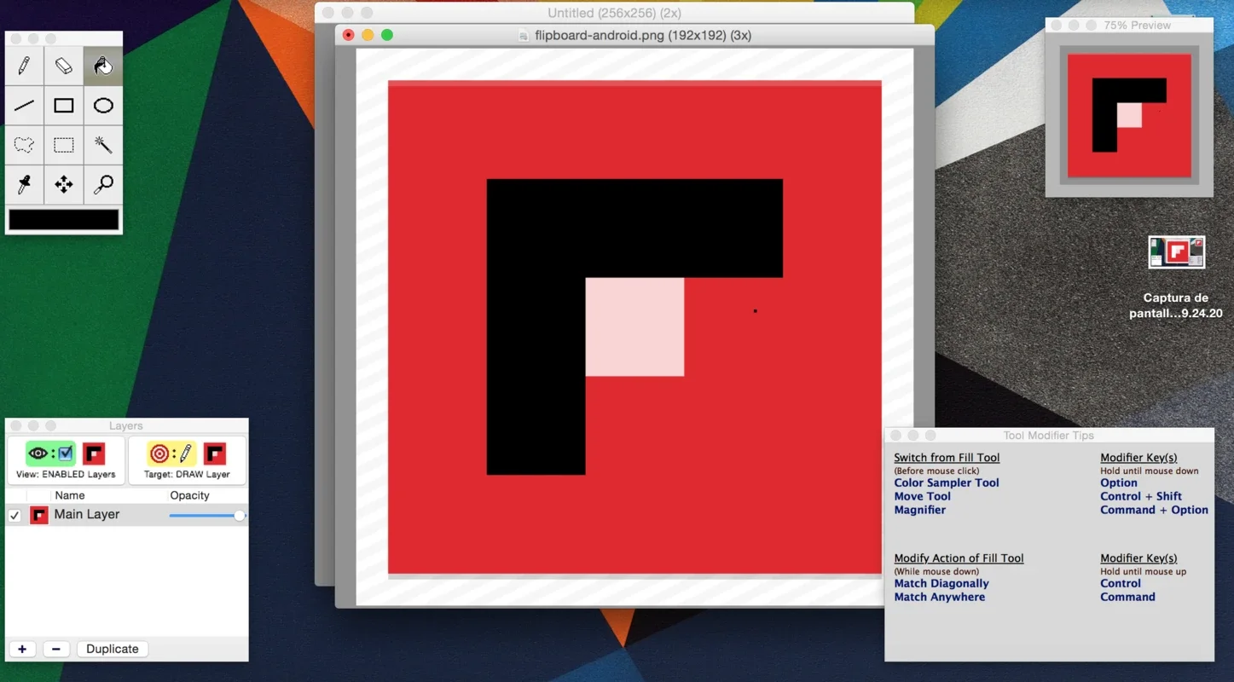1234x682 pixels.
Task: Click the Main Layer opacity slider
Action: tap(207, 515)
